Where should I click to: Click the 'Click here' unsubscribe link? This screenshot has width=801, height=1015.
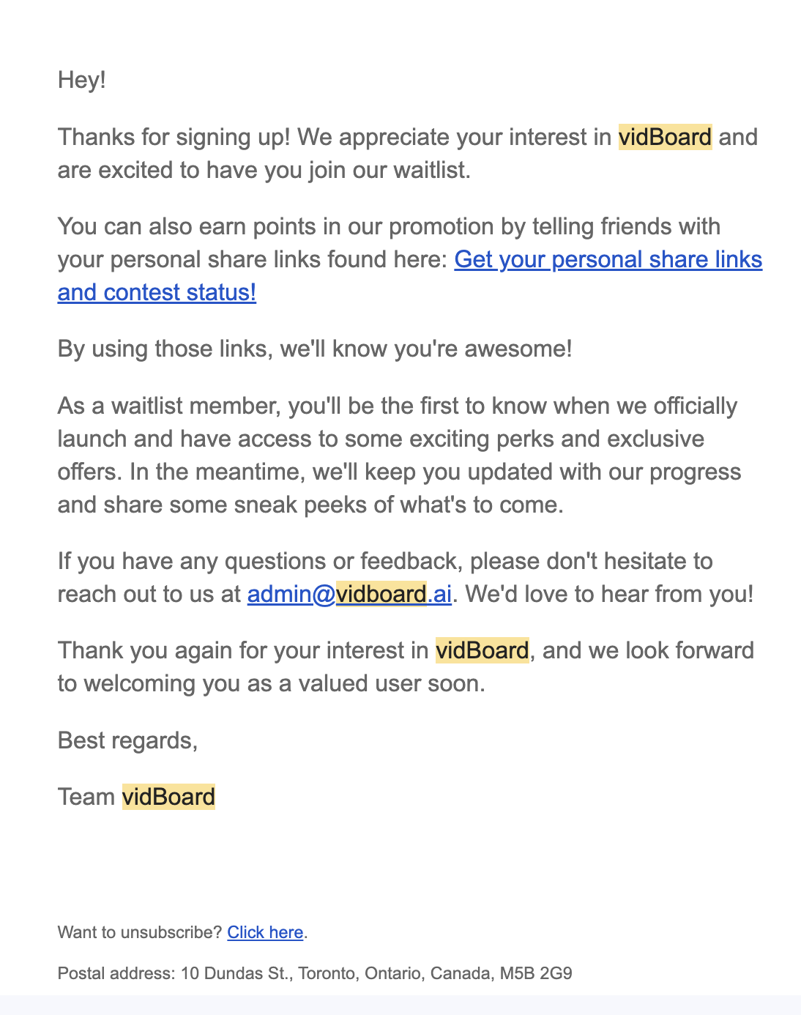265,932
